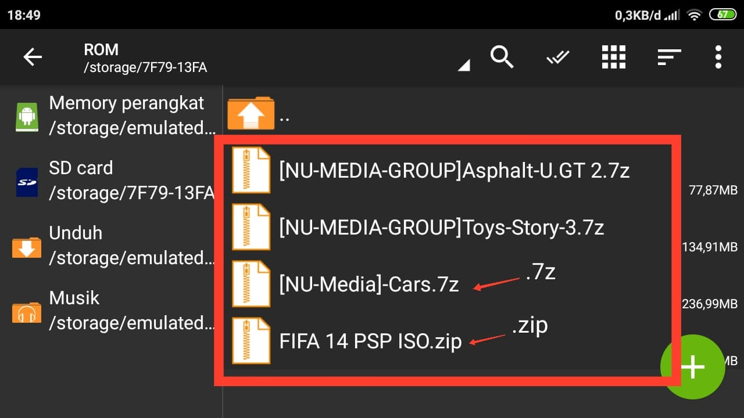Go up using the parent folder icon
This screenshot has height=418, width=744.
click(x=251, y=113)
